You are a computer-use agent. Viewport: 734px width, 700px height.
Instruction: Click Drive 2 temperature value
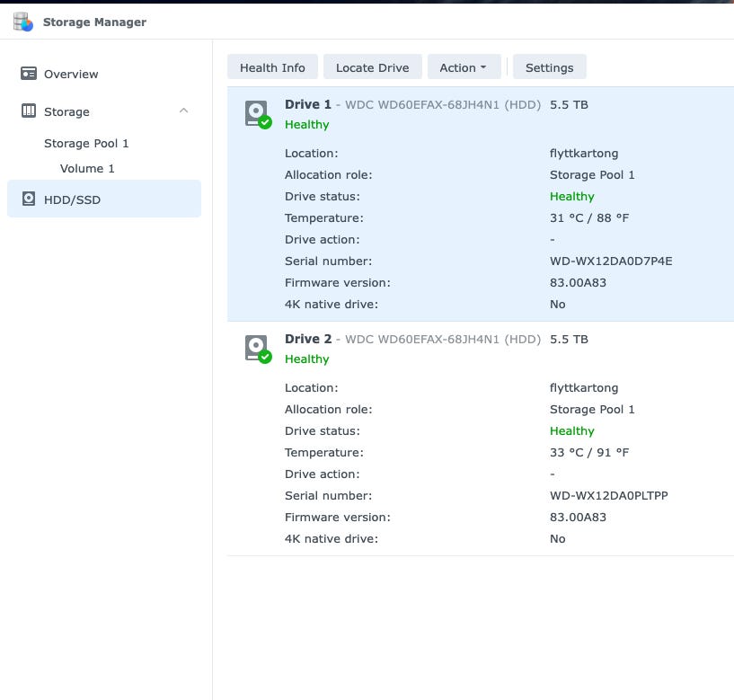point(588,453)
